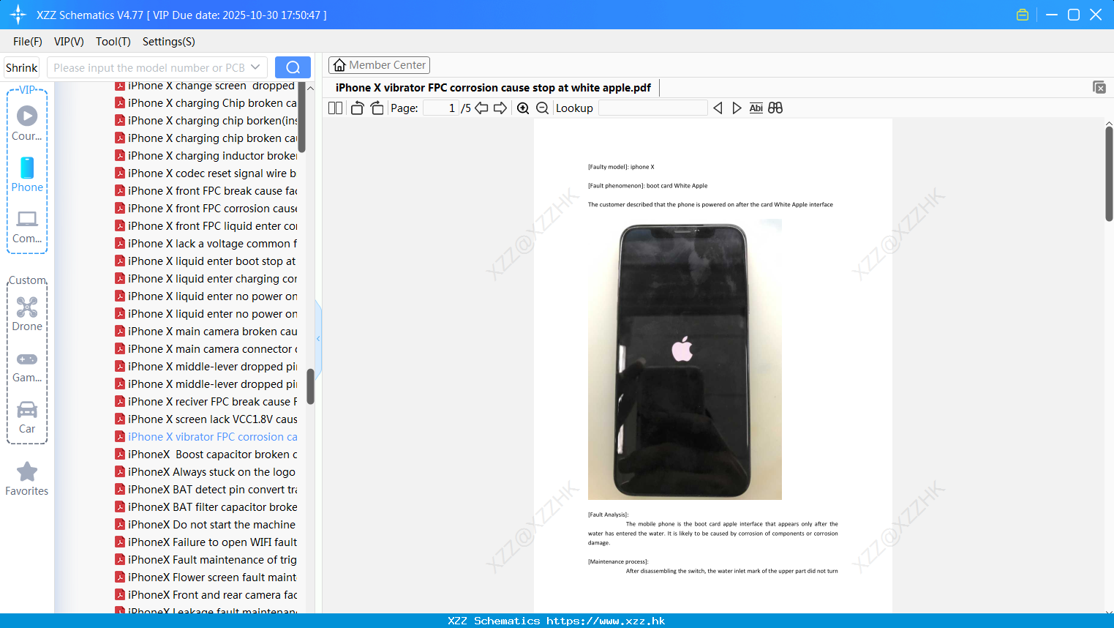Find previous lookup match
This screenshot has width=1114, height=628.
pyautogui.click(x=718, y=108)
